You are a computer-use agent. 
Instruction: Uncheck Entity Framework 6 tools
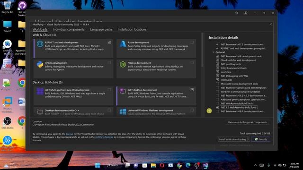coord(217,68)
